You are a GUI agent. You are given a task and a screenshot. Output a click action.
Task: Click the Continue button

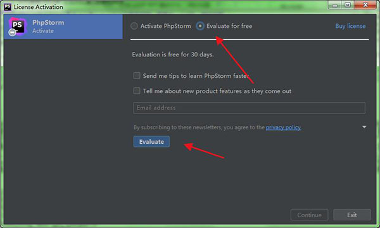click(309, 215)
